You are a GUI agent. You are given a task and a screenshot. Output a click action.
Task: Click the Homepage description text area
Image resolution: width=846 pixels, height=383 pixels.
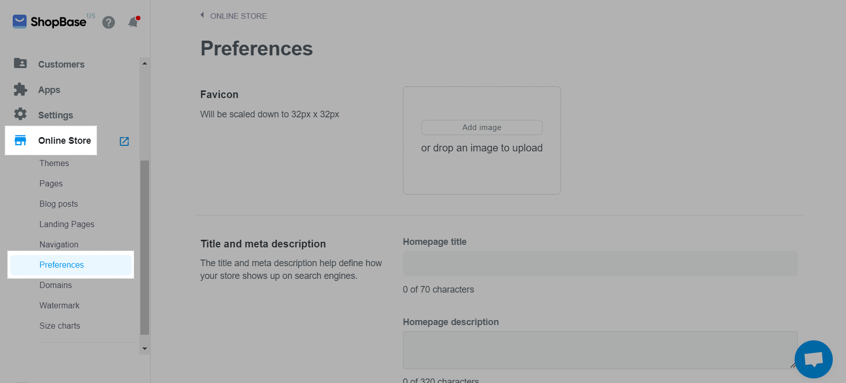600,350
